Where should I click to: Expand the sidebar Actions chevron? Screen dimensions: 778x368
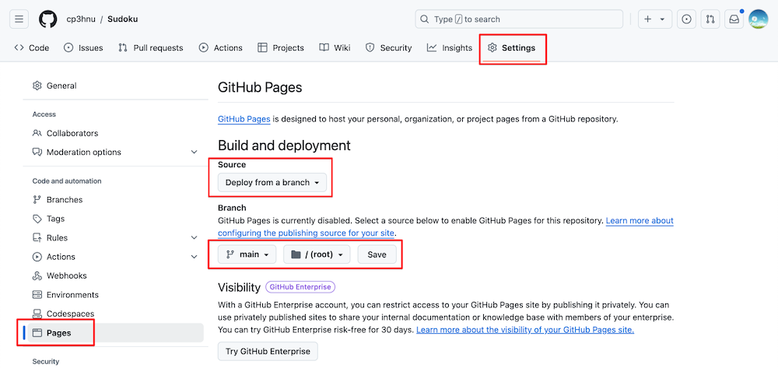click(x=194, y=257)
